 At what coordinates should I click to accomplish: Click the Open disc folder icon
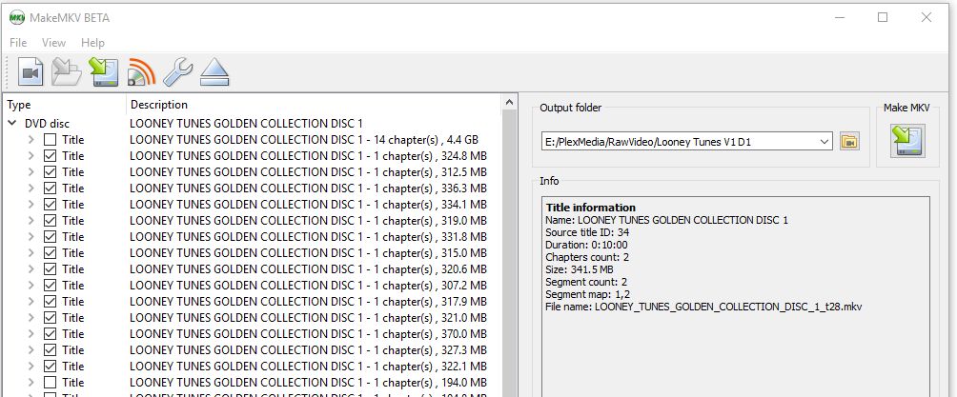click(x=67, y=71)
